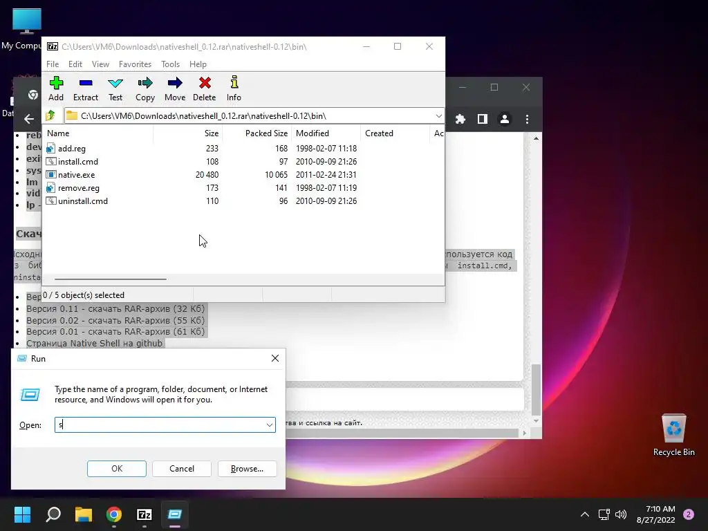708x531 pixels.
Task: Open the Tools menu in 7-Zip
Action: 170,64
